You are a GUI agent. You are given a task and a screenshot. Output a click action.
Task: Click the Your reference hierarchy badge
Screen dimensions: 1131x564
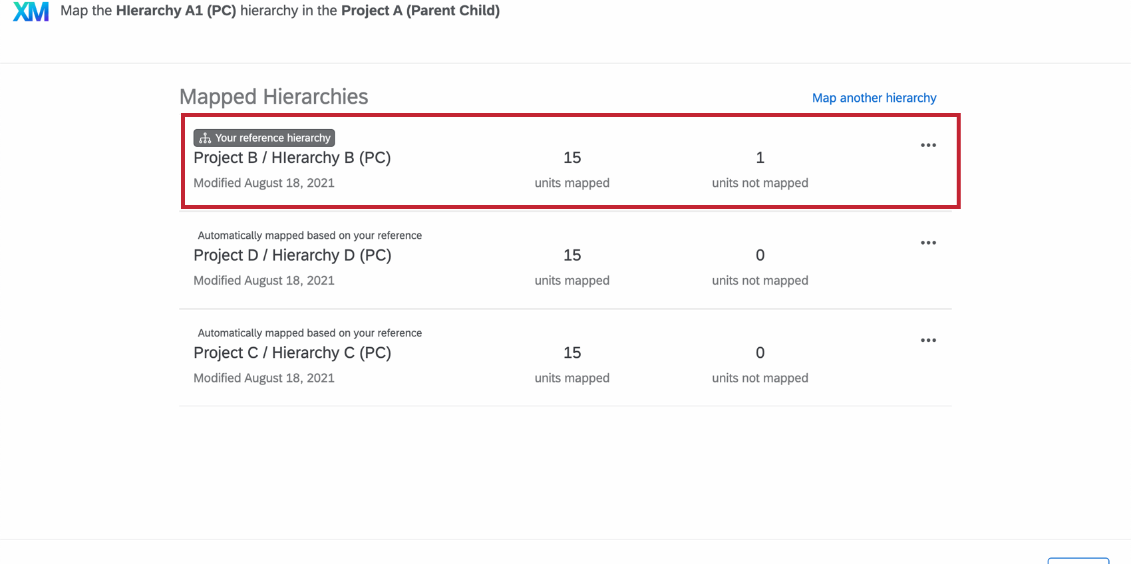tap(265, 138)
